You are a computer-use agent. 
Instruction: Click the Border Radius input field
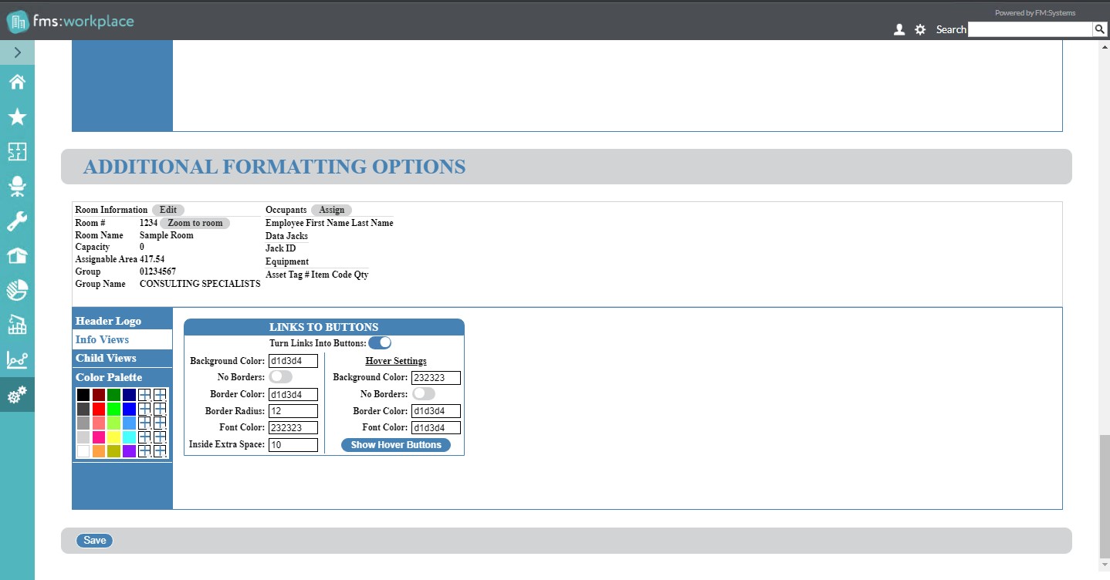293,411
